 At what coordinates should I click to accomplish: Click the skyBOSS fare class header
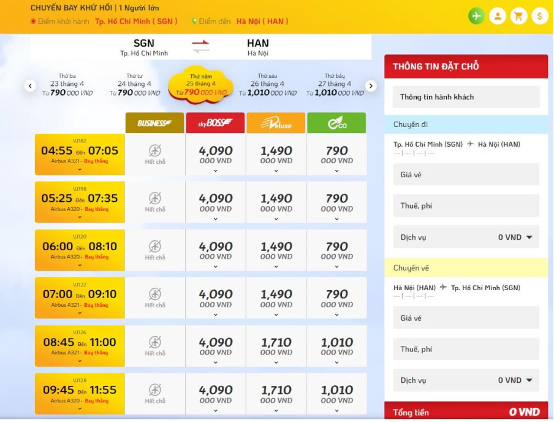click(x=214, y=122)
